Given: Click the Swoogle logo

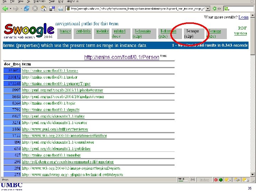Looking at the screenshot, I should coord(29,31).
